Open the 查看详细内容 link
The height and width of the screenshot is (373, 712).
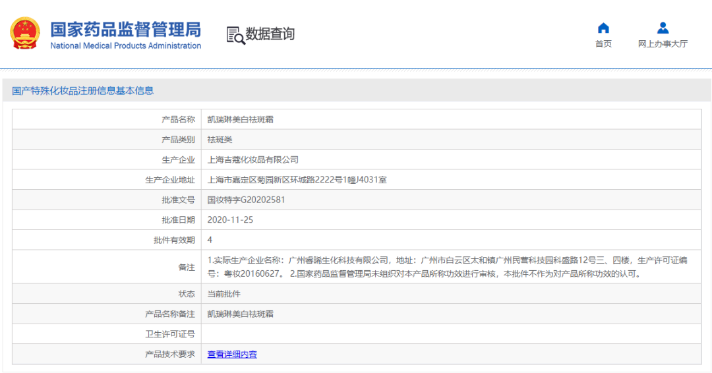232,355
